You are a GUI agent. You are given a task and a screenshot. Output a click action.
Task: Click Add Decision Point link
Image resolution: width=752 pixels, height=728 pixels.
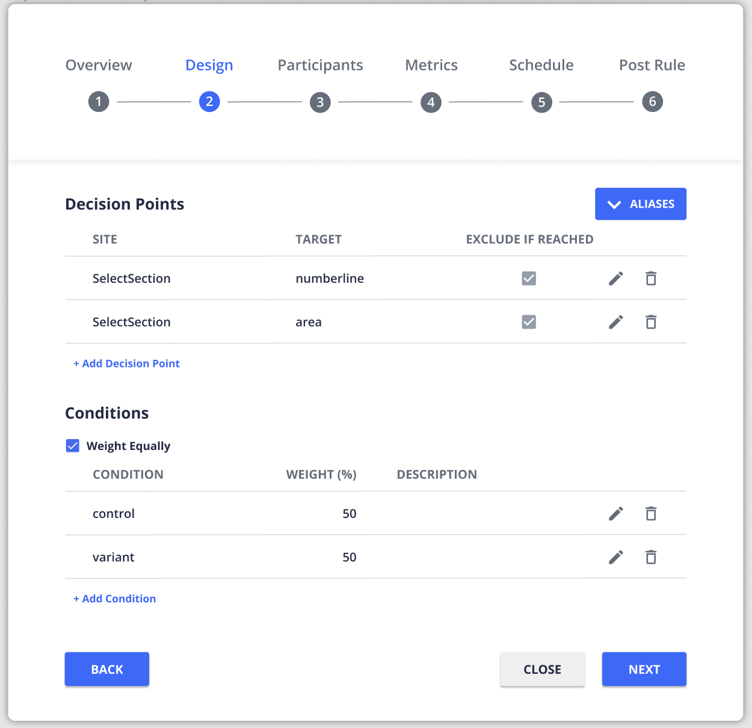click(126, 363)
